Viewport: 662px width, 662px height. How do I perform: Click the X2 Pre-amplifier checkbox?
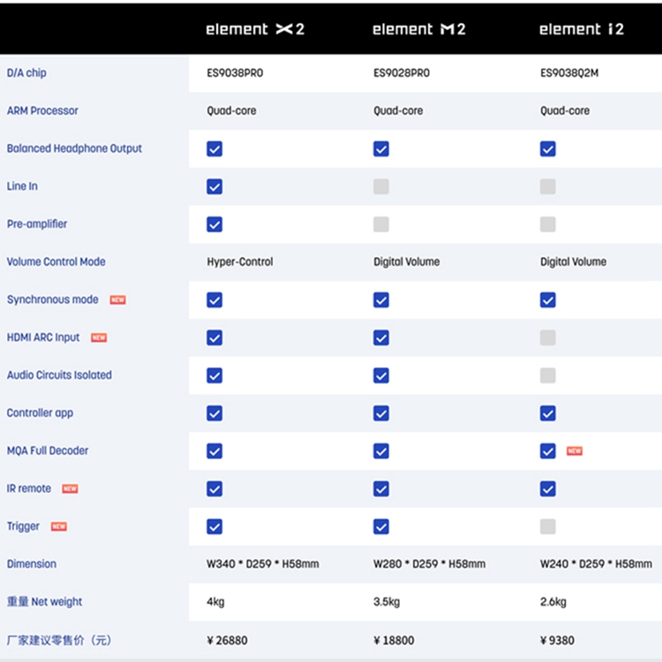[214, 224]
